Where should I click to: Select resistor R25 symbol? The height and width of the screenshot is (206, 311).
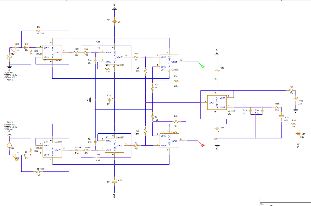point(145,71)
